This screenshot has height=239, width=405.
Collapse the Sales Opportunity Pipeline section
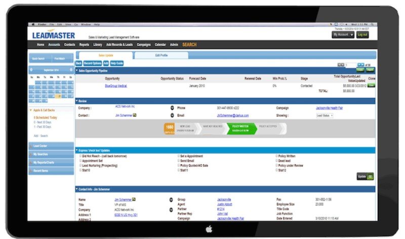point(77,70)
